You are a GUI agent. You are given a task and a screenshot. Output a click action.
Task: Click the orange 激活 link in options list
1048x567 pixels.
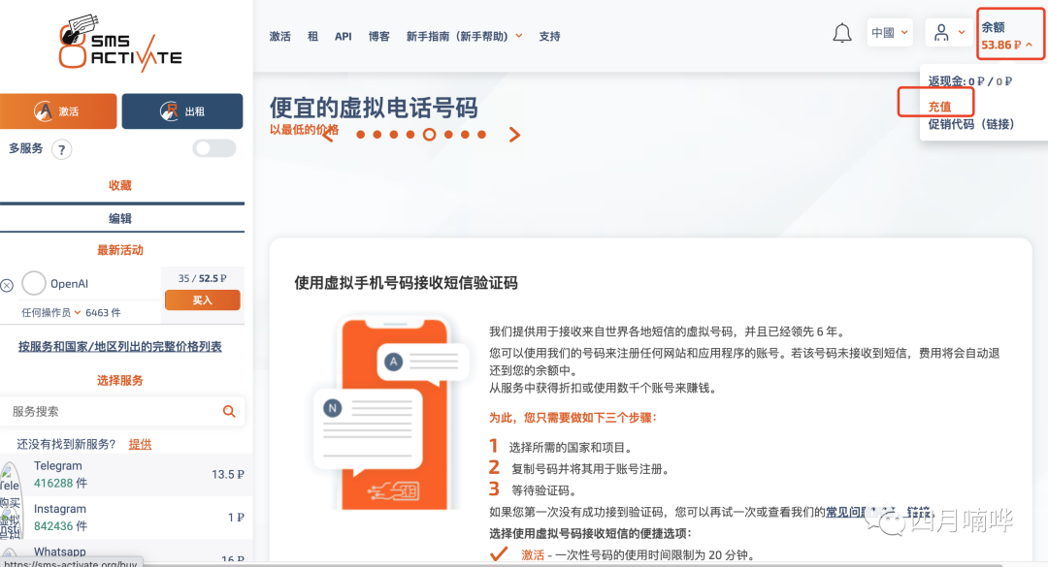click(533, 554)
